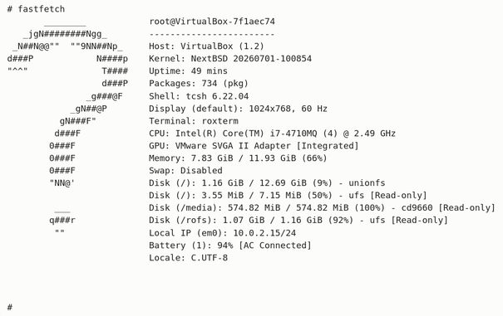Click the Swap: Disabled line
503x316 pixels.
(185, 171)
